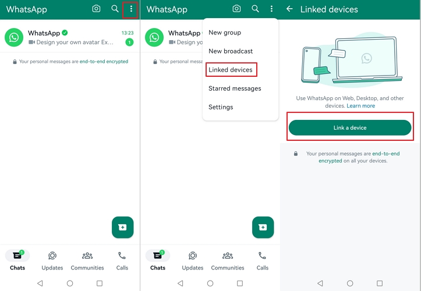Click the Learn more link
The height and width of the screenshot is (291, 421).
[360, 106]
